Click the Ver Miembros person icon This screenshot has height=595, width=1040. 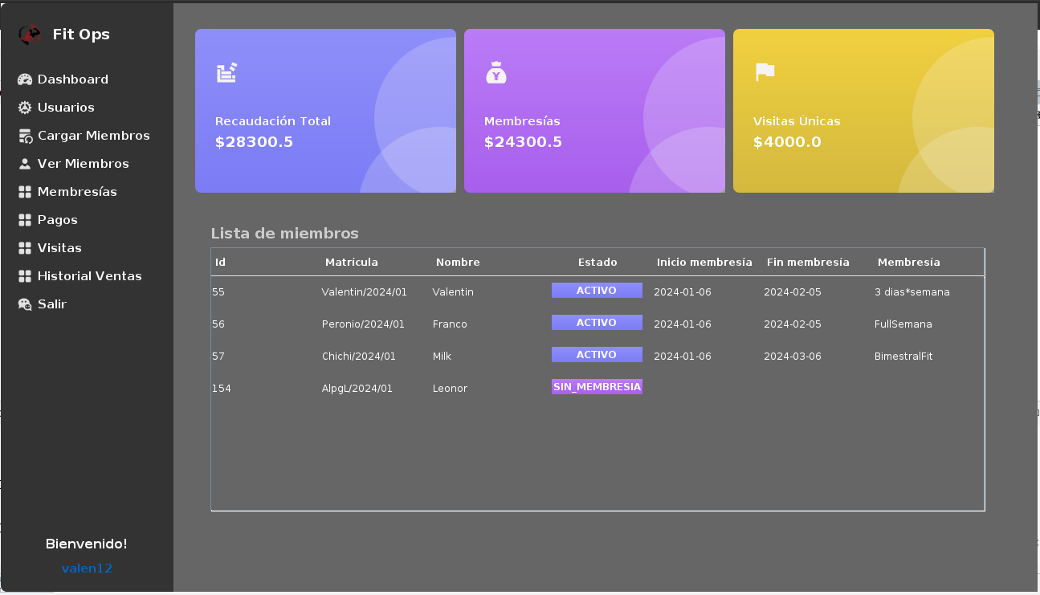click(x=25, y=164)
